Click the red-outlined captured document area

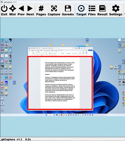(x=60, y=83)
